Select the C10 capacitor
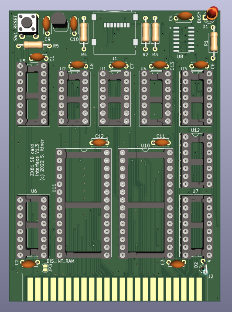The height and width of the screenshot is (312, 232). (x=74, y=24)
